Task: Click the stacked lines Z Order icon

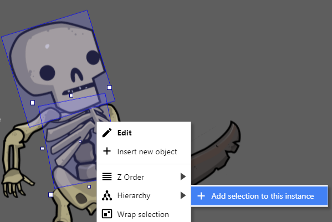Action: (x=107, y=176)
